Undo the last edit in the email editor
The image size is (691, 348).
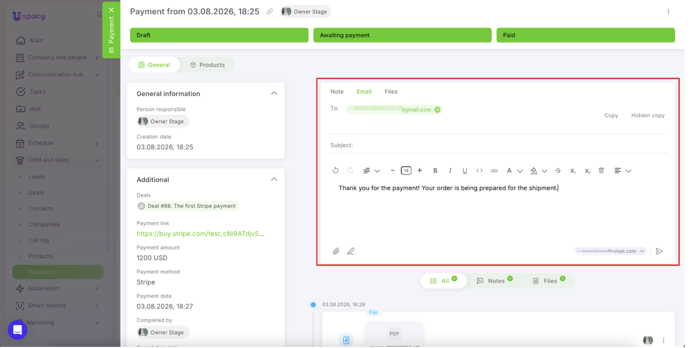coord(336,171)
